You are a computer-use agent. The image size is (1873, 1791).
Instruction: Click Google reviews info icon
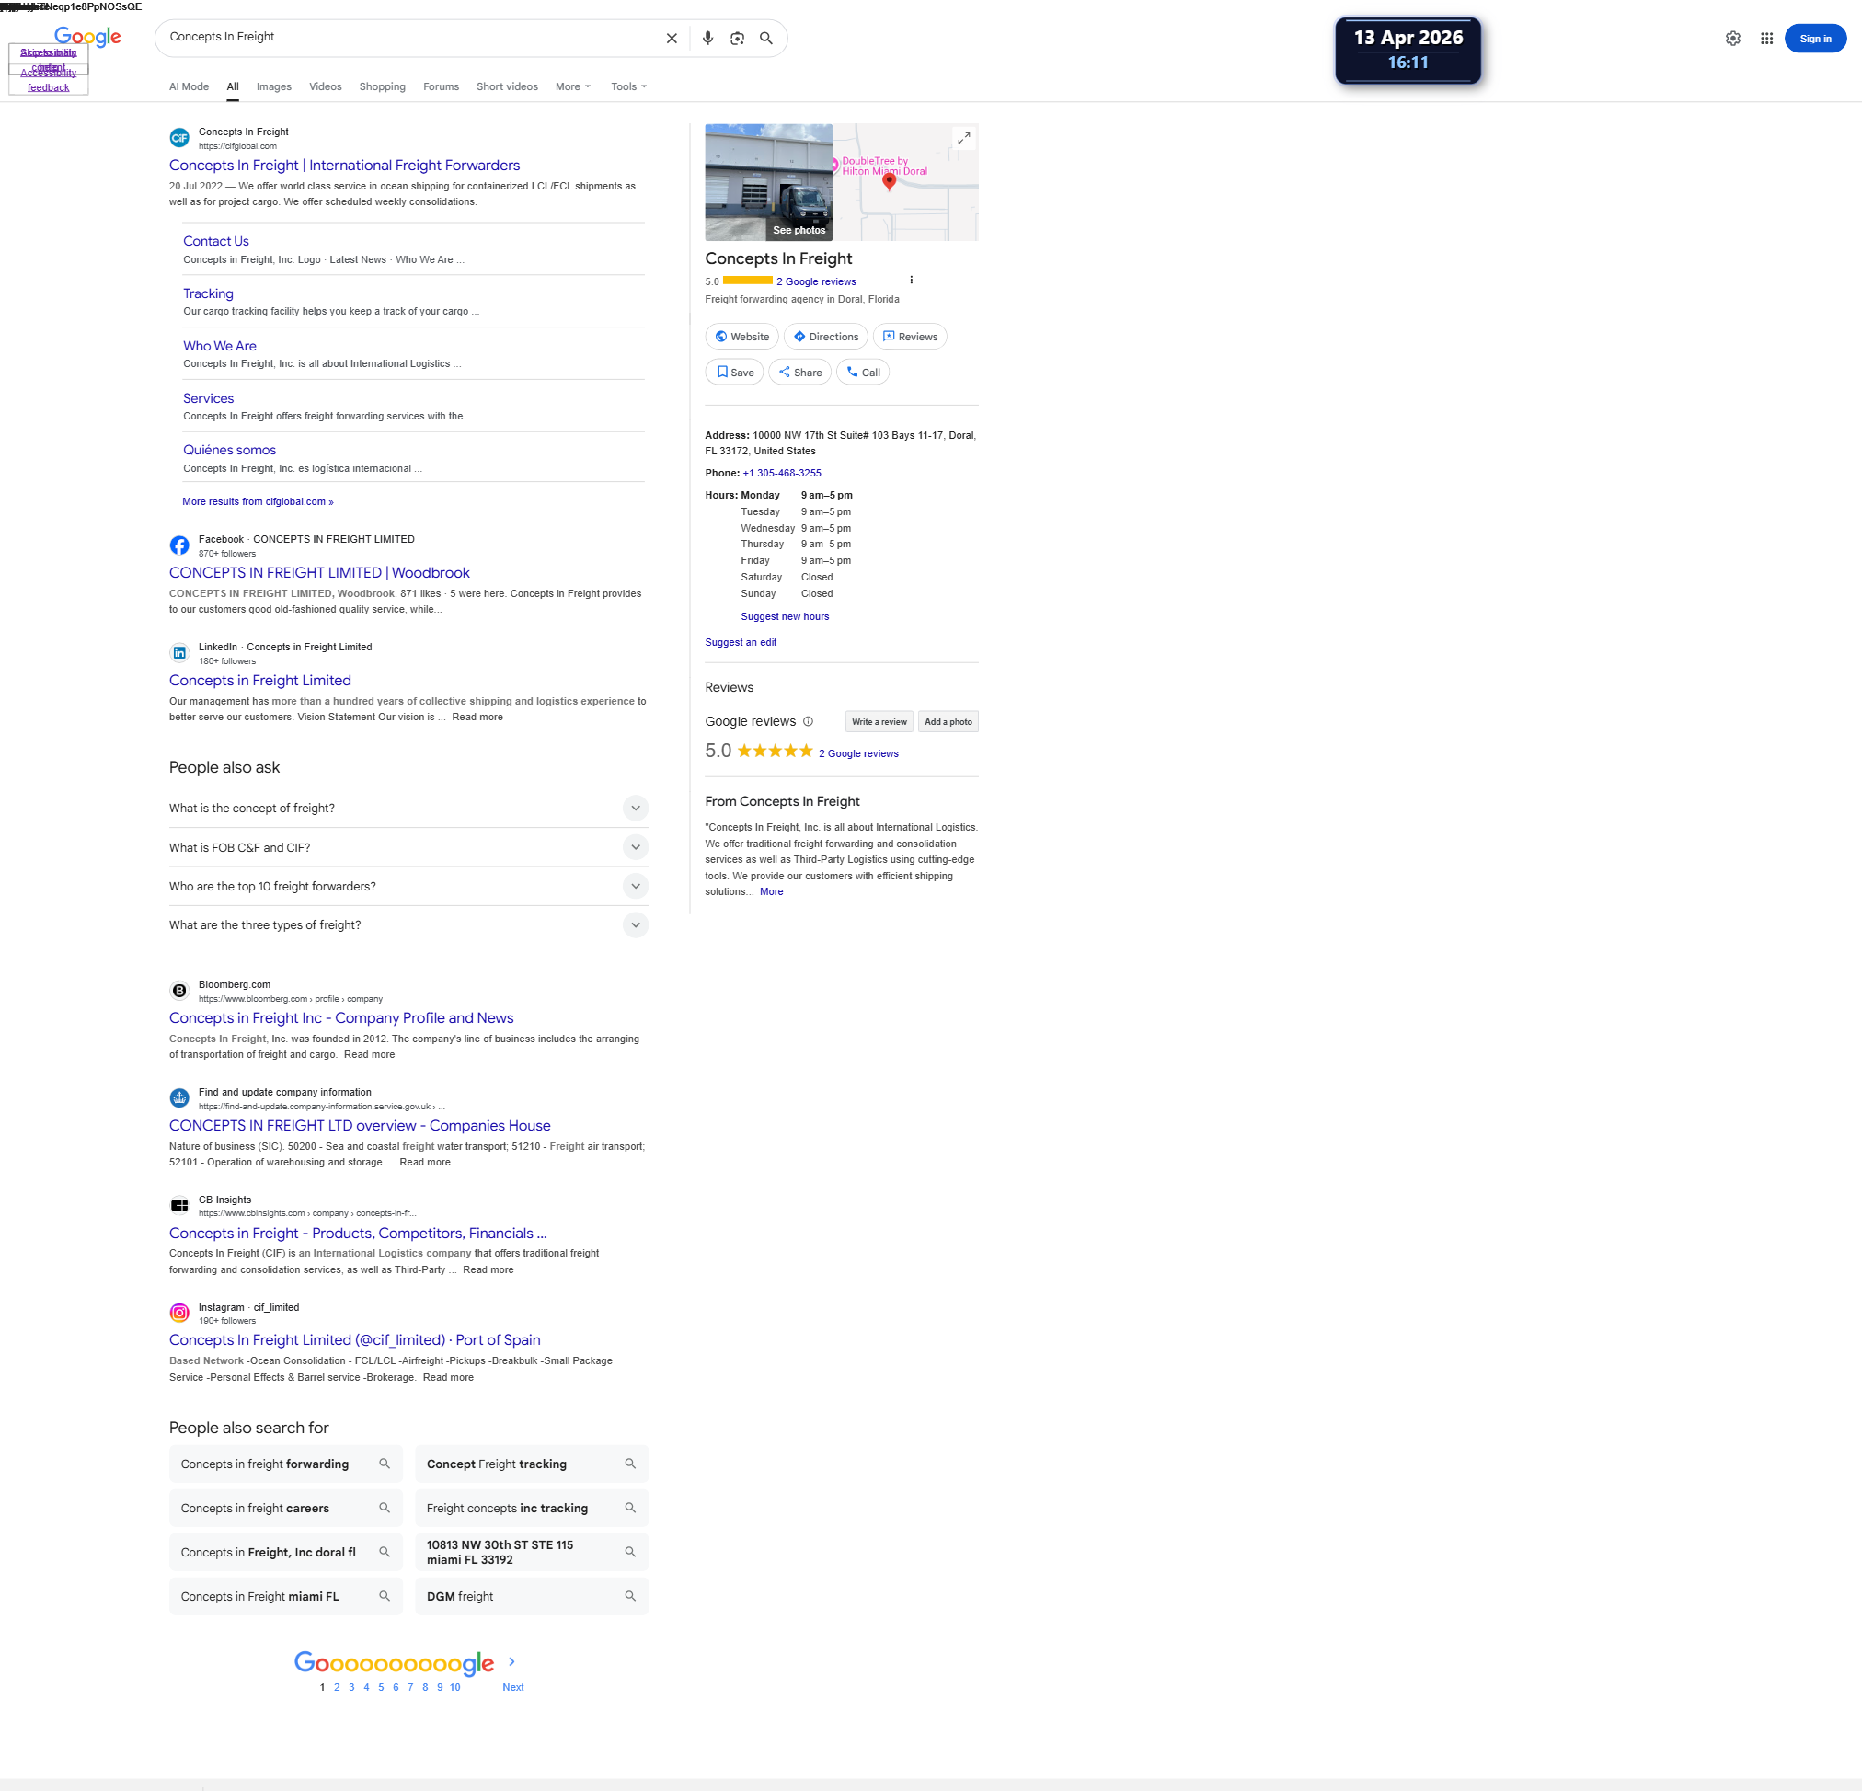point(808,722)
